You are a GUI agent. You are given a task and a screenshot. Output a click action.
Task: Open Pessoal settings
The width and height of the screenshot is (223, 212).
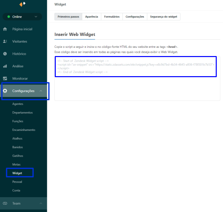click(x=17, y=182)
